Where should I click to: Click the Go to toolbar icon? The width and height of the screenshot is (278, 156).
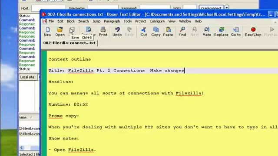click(x=235, y=32)
